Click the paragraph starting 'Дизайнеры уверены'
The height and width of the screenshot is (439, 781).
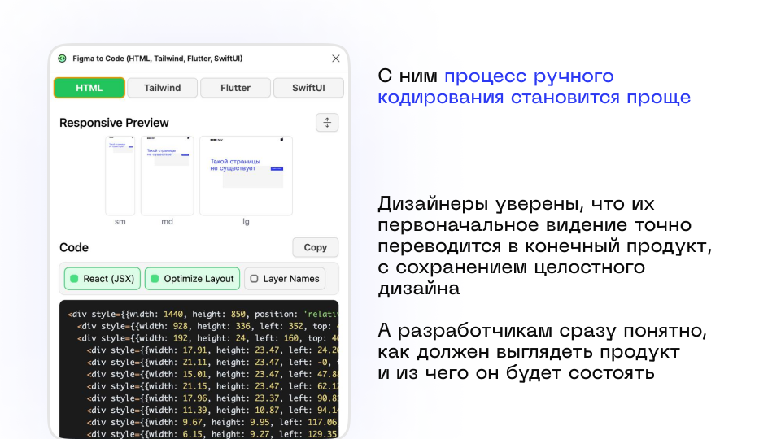click(545, 246)
